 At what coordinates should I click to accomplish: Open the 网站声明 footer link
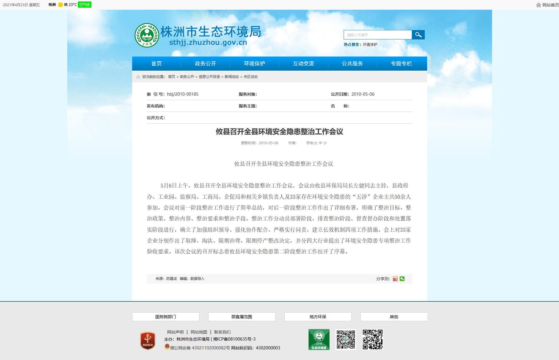[x=175, y=332]
